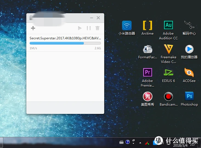The width and height of the screenshot is (201, 148).
Task: Click the keyboard input icon in taskbar
Action: [121, 142]
